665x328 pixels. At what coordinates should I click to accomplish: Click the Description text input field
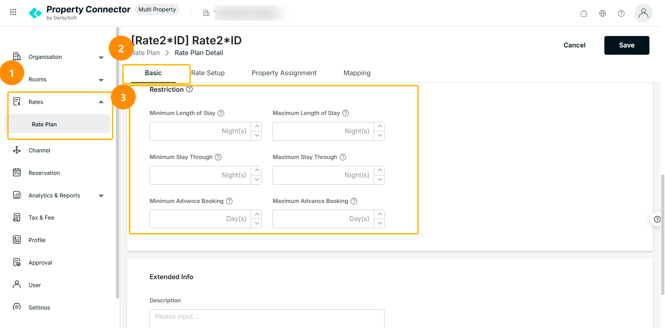[x=267, y=319]
